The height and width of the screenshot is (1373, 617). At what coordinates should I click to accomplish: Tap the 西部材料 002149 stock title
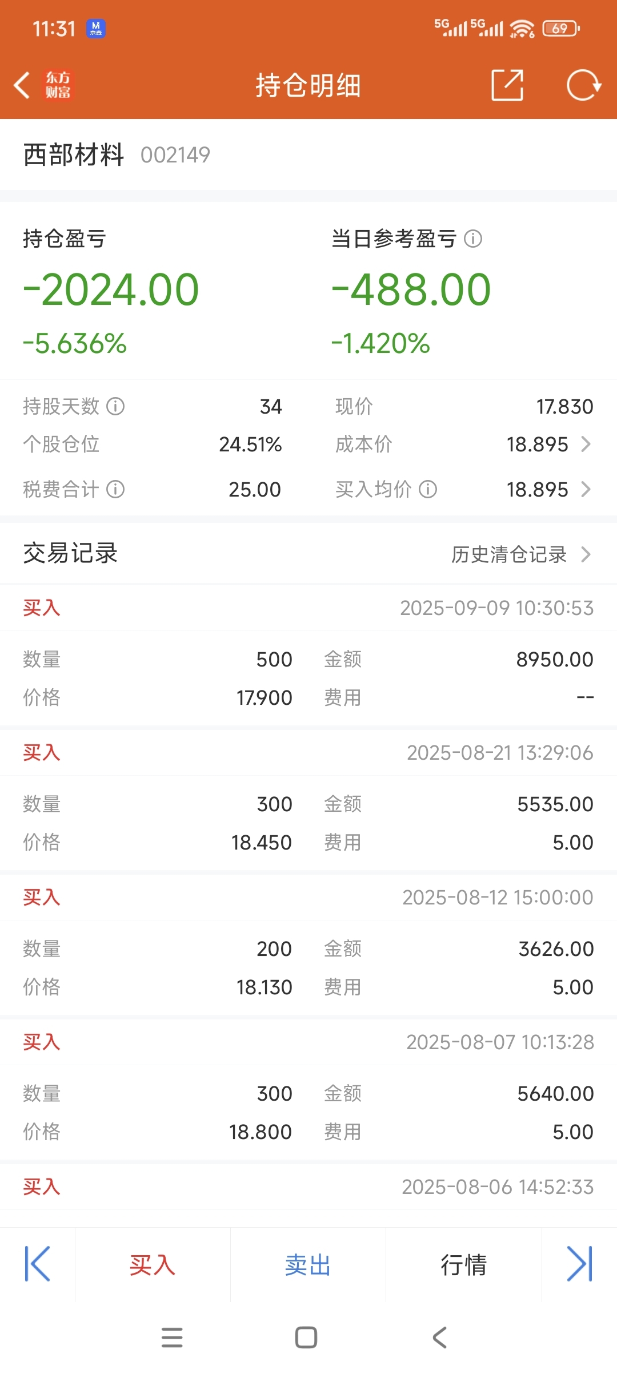point(117,154)
